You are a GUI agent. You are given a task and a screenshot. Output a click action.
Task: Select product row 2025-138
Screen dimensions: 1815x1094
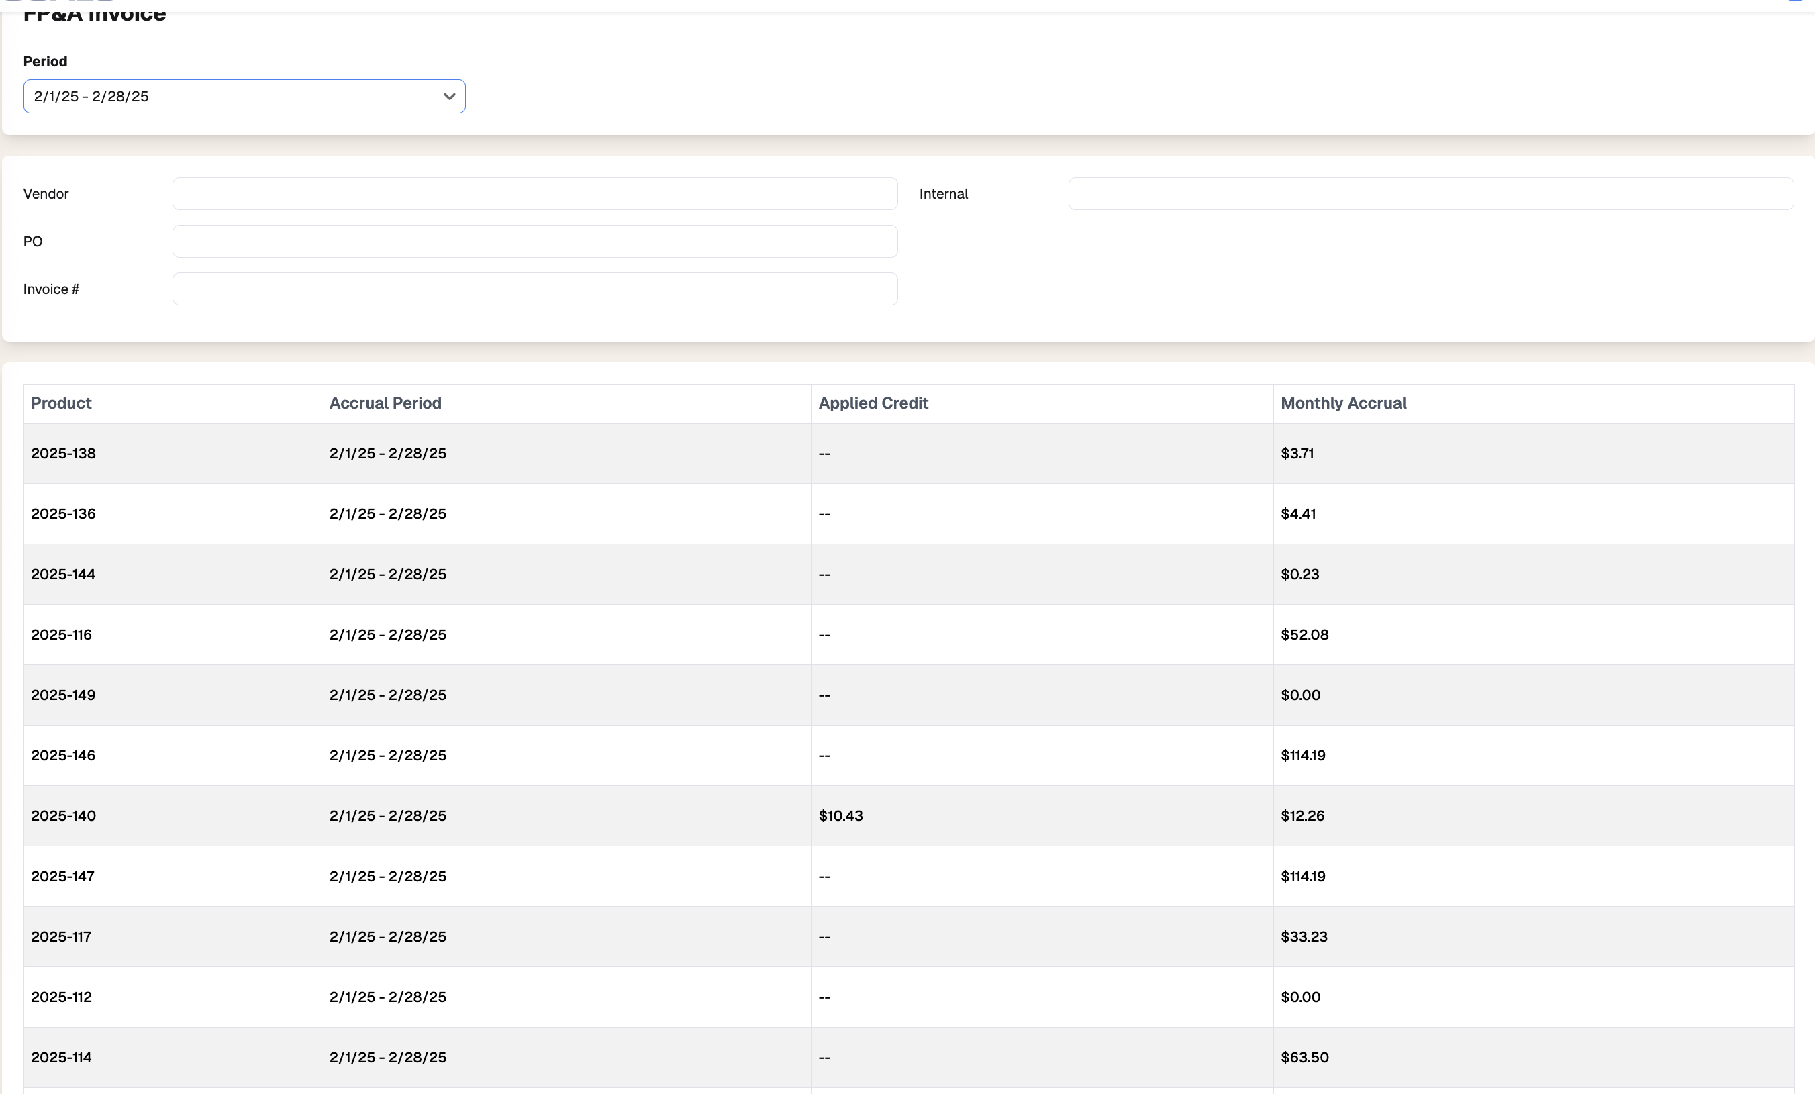click(63, 453)
